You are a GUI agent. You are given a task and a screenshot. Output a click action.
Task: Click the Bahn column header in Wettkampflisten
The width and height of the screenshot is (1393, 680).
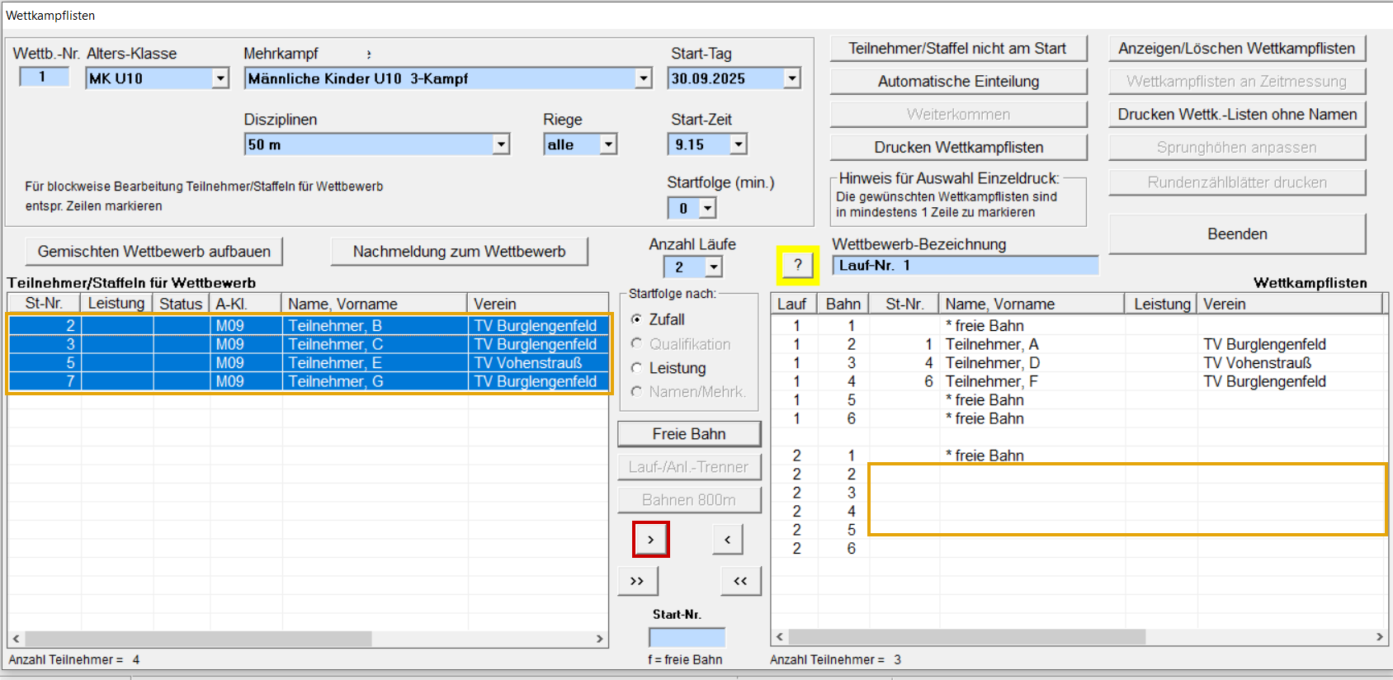click(843, 304)
